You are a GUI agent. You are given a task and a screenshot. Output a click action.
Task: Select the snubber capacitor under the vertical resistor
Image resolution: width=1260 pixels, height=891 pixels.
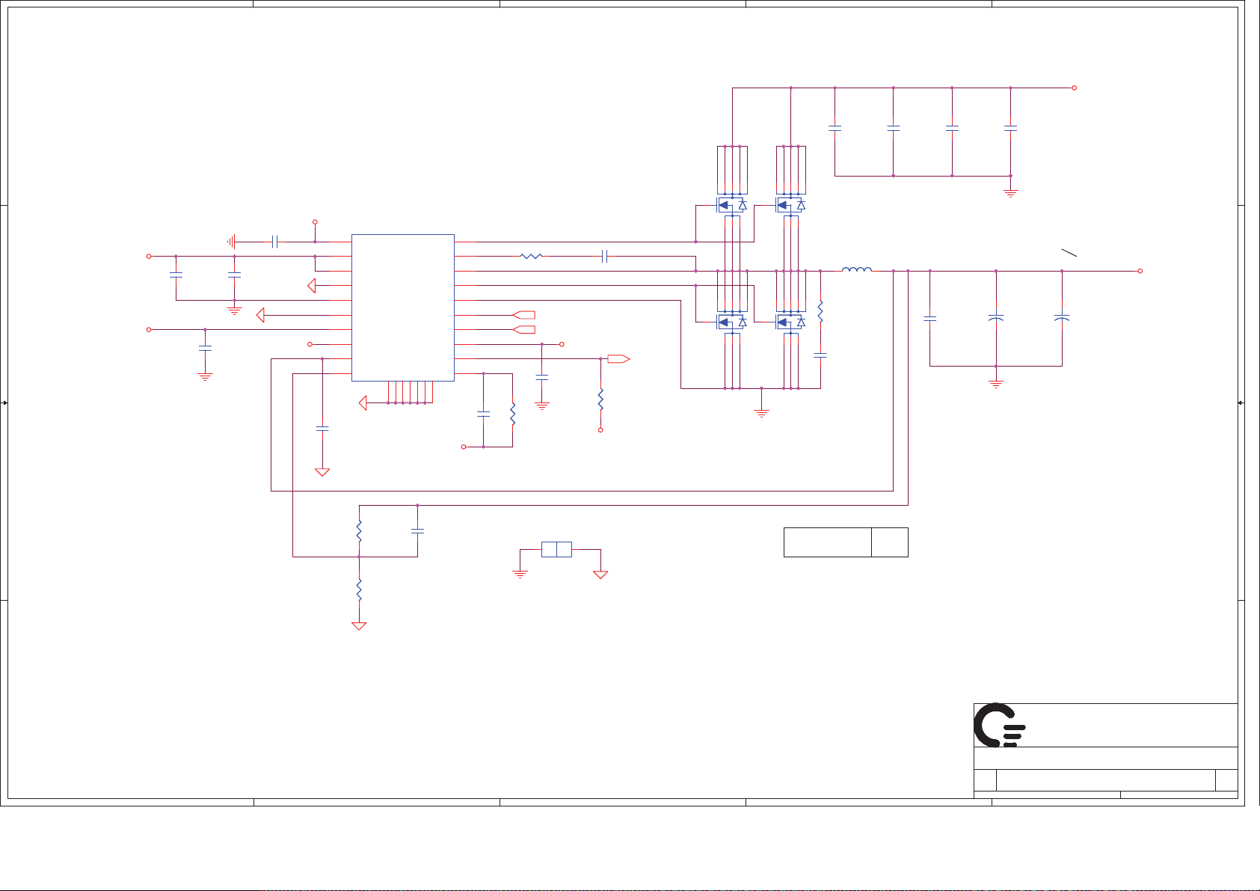click(820, 355)
